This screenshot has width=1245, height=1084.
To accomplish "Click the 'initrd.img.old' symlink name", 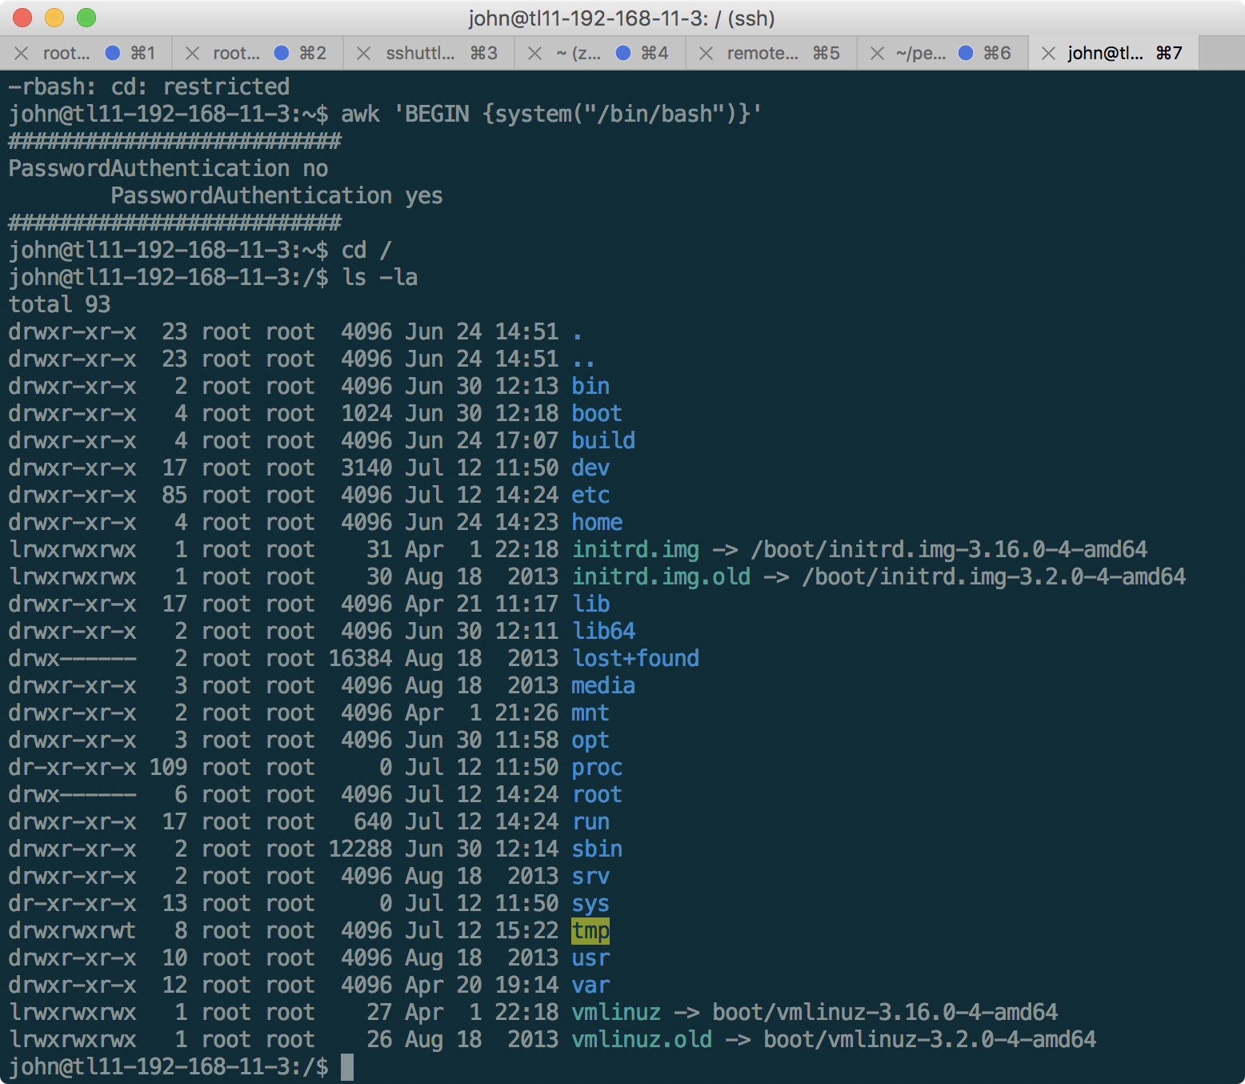I will [661, 576].
